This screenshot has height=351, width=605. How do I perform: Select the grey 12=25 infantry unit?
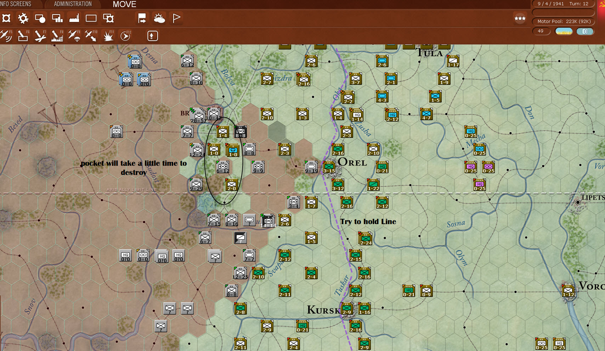(240, 273)
